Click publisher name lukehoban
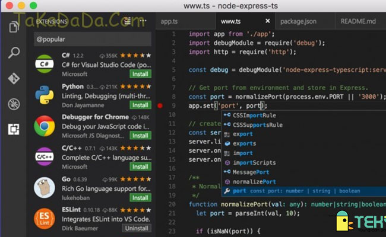386x237 pixels. pyautogui.click(x=75, y=198)
